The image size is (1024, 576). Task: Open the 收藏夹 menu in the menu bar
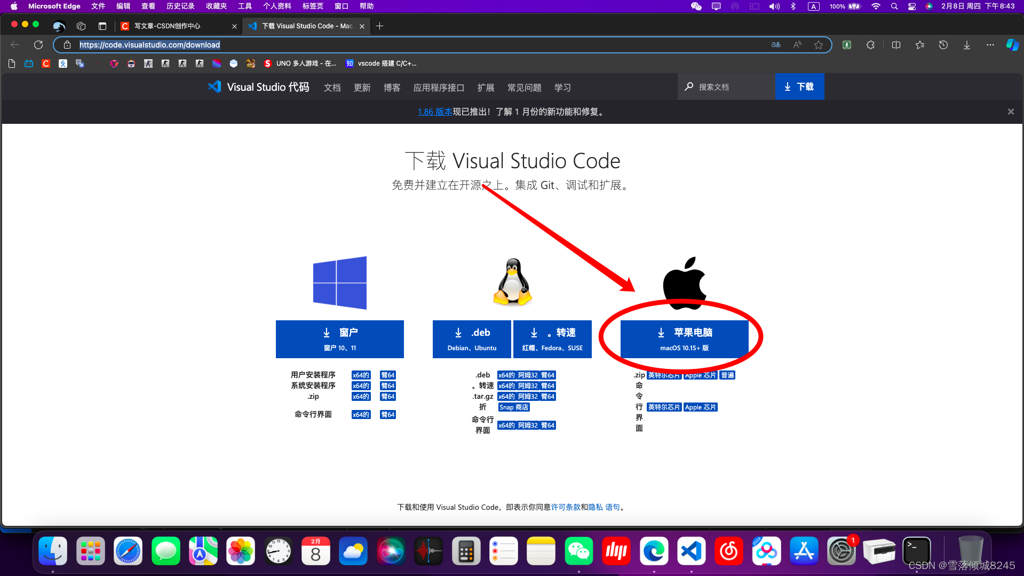[217, 6]
